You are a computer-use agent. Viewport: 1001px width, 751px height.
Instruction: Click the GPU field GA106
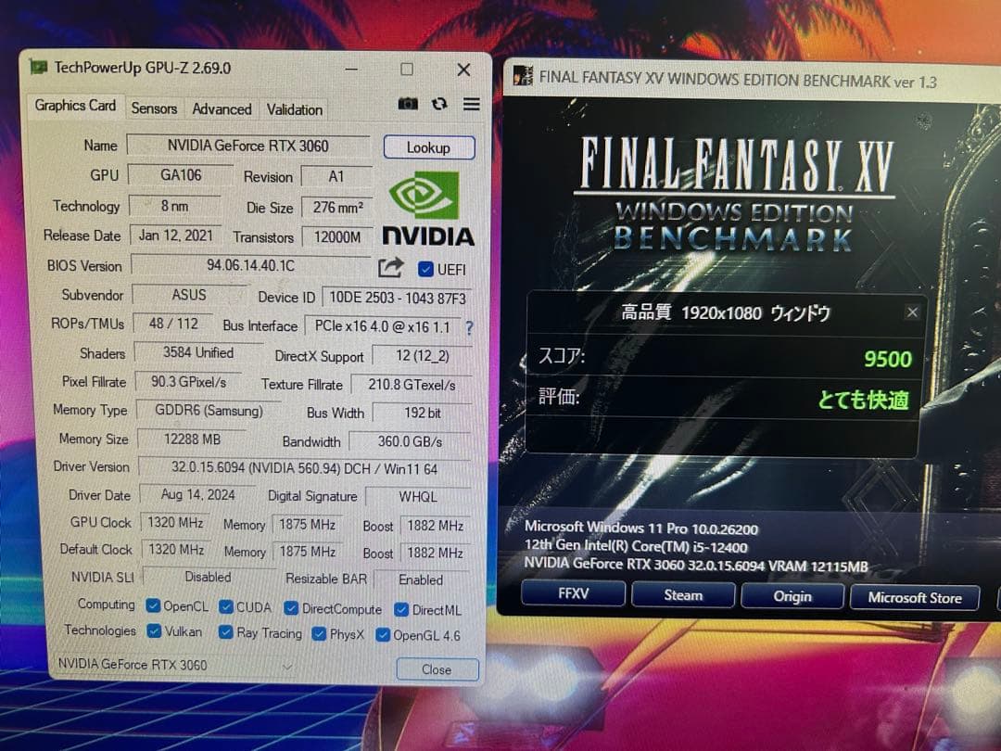[x=181, y=175]
